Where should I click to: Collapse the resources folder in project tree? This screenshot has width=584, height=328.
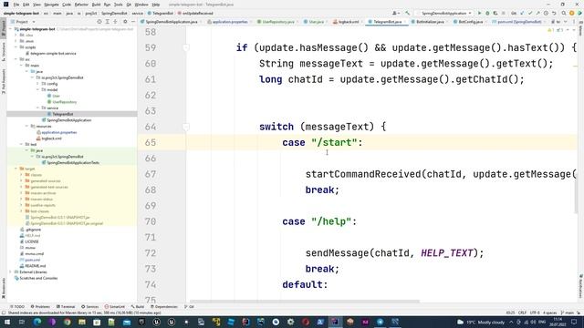tap(26, 126)
